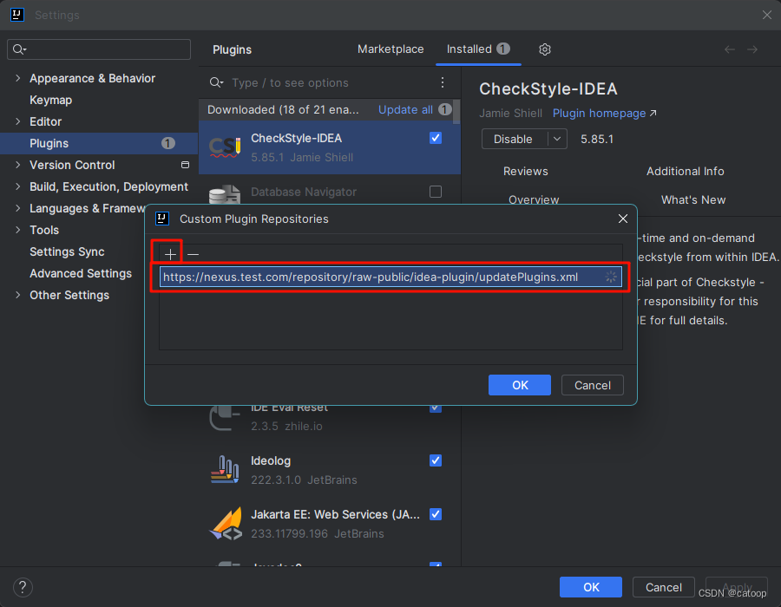Screen dimensions: 781x607
Task: Enable the Database Navigator checkbox
Action: (x=436, y=192)
